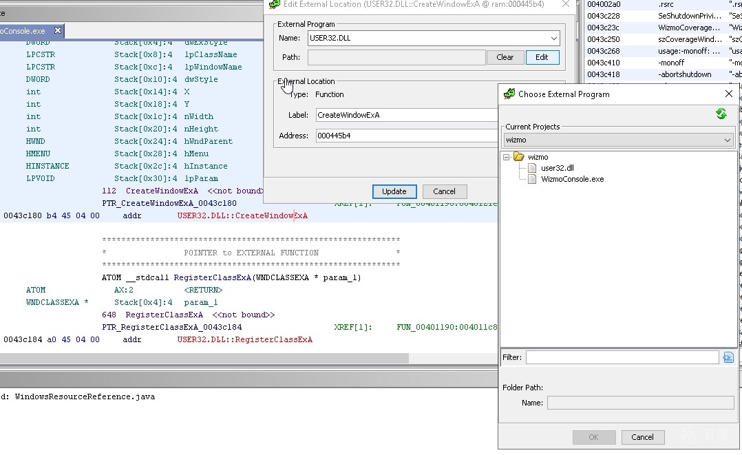Click PTR_RegisterClassExA_0043c184 label

point(172,327)
